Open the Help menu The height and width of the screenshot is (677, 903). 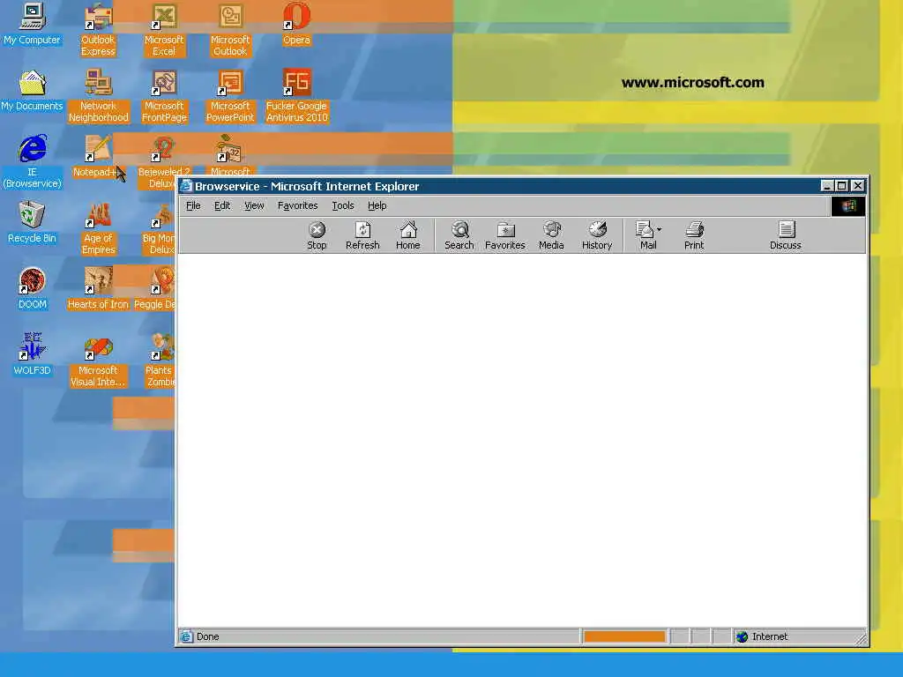pyautogui.click(x=377, y=205)
